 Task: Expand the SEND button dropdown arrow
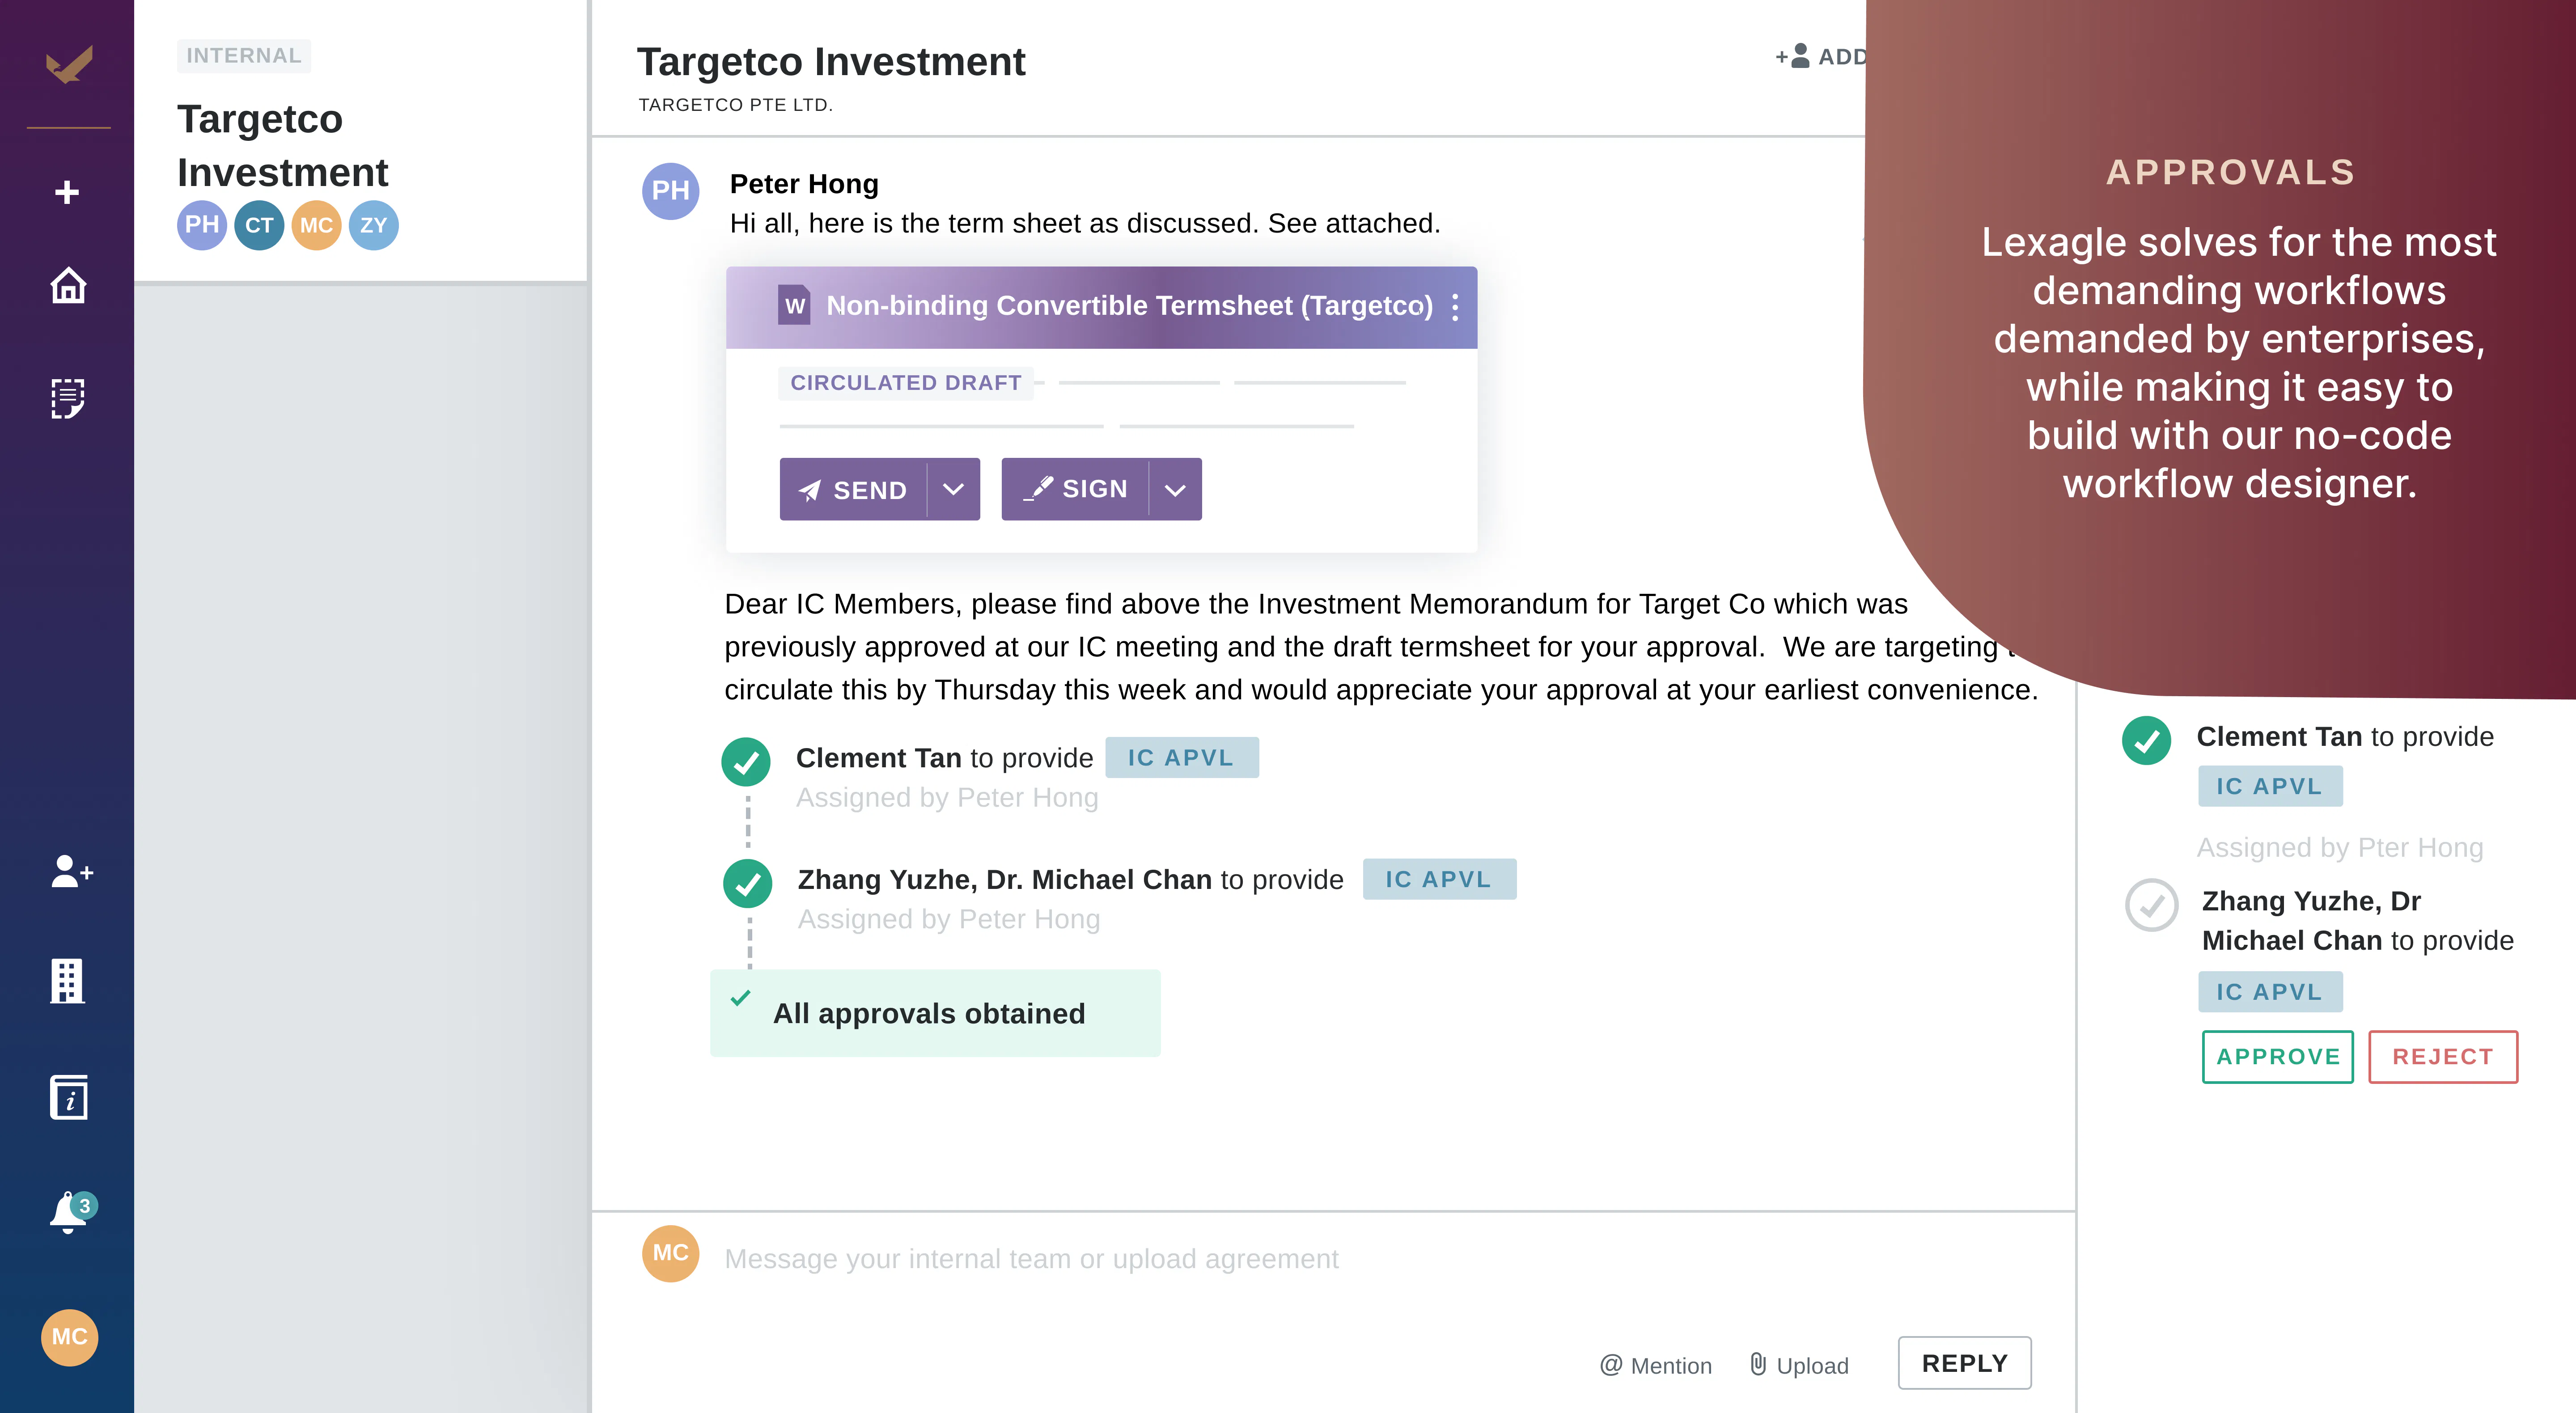pos(954,489)
